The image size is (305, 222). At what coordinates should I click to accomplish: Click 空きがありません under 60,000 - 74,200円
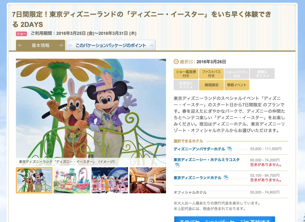tap(266, 165)
